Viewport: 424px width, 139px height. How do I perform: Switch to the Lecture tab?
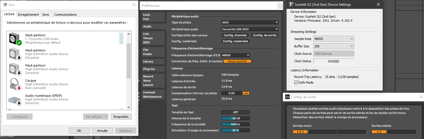[9, 14]
